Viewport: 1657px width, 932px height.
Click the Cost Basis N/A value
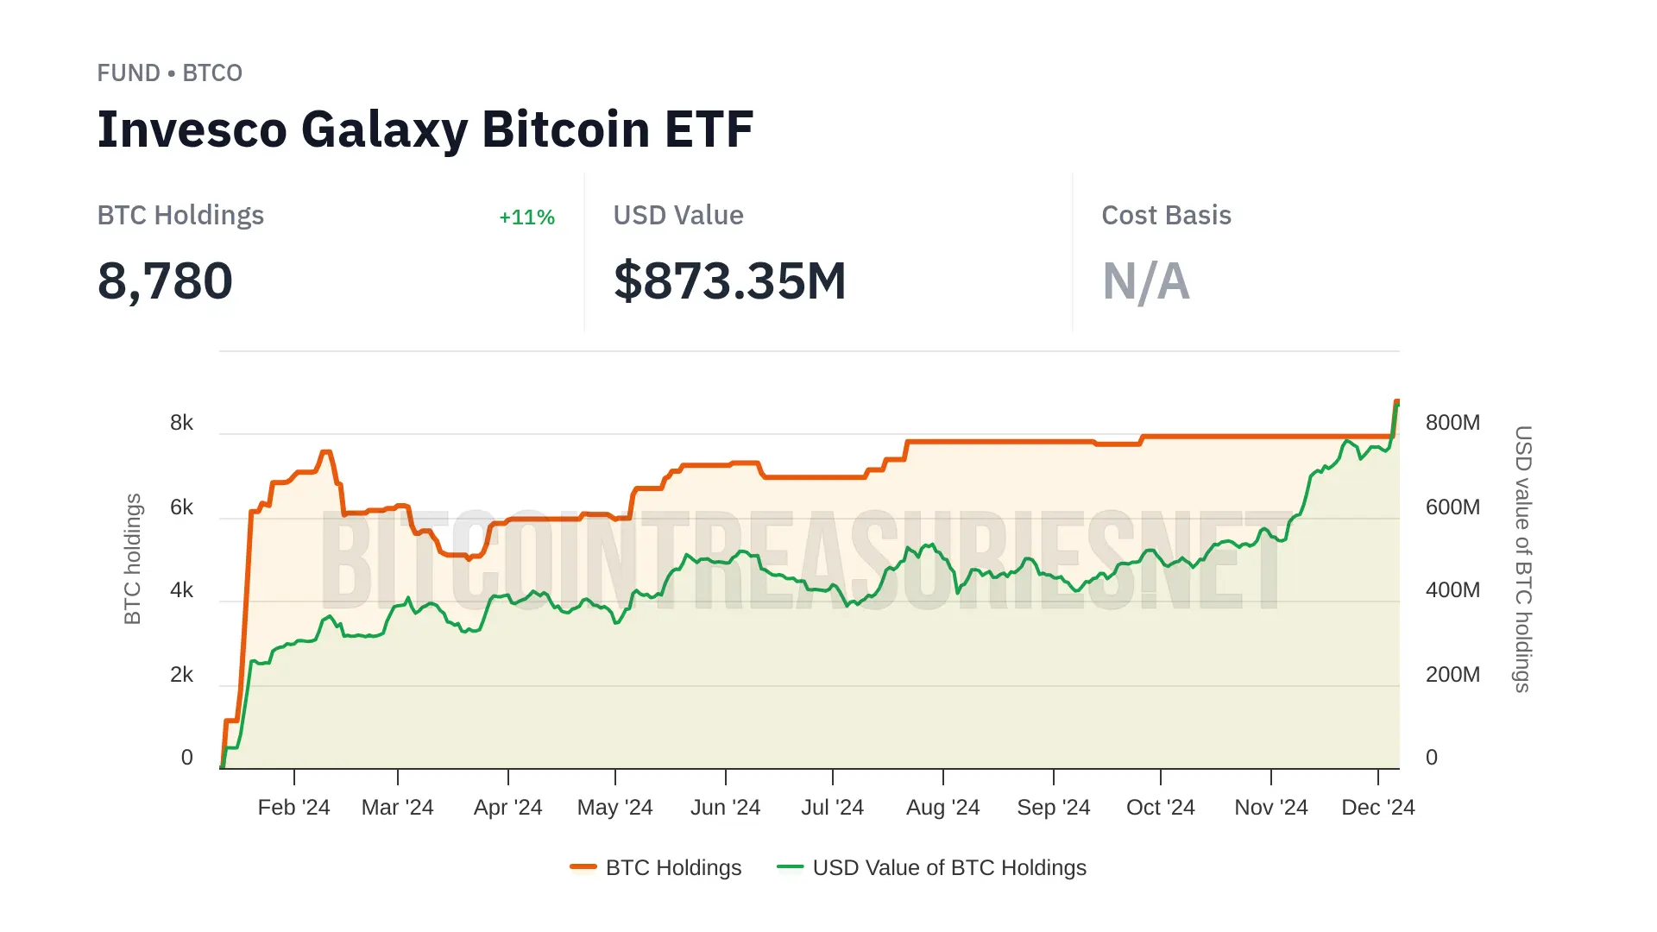(x=1145, y=281)
